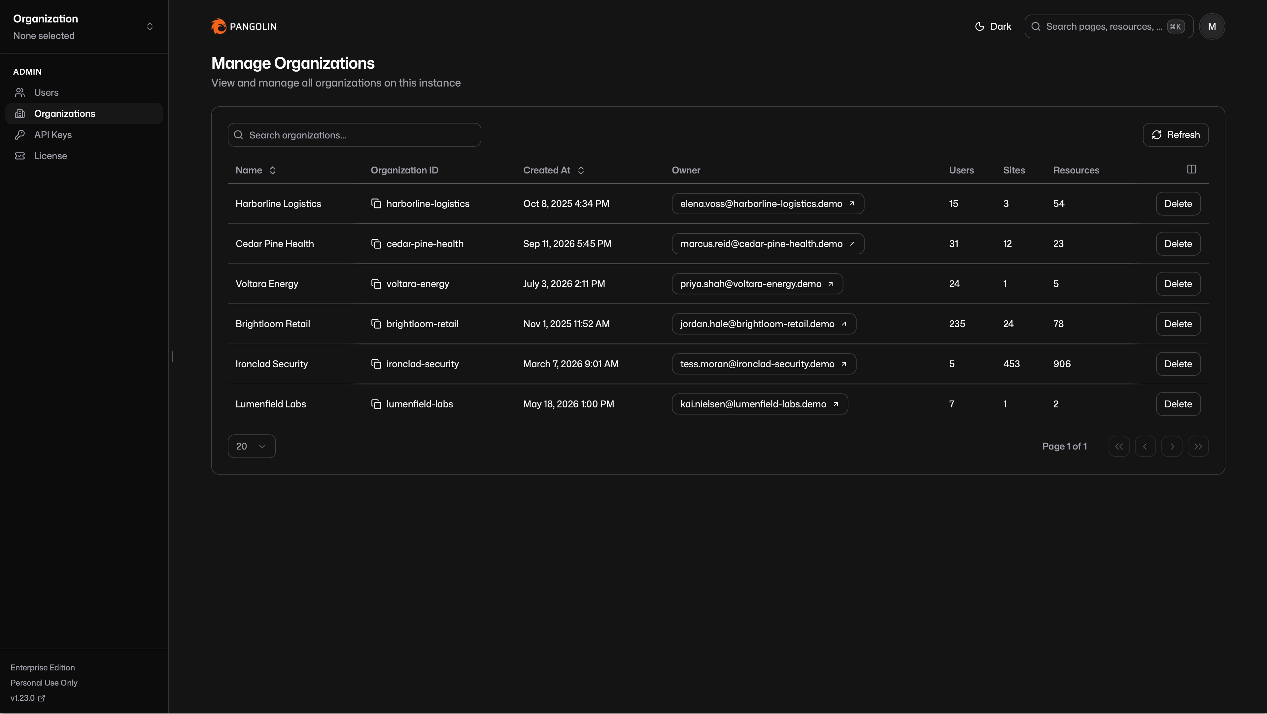Copy the cedar-pine-health organization ID
The width and height of the screenshot is (1267, 714).
click(x=376, y=244)
